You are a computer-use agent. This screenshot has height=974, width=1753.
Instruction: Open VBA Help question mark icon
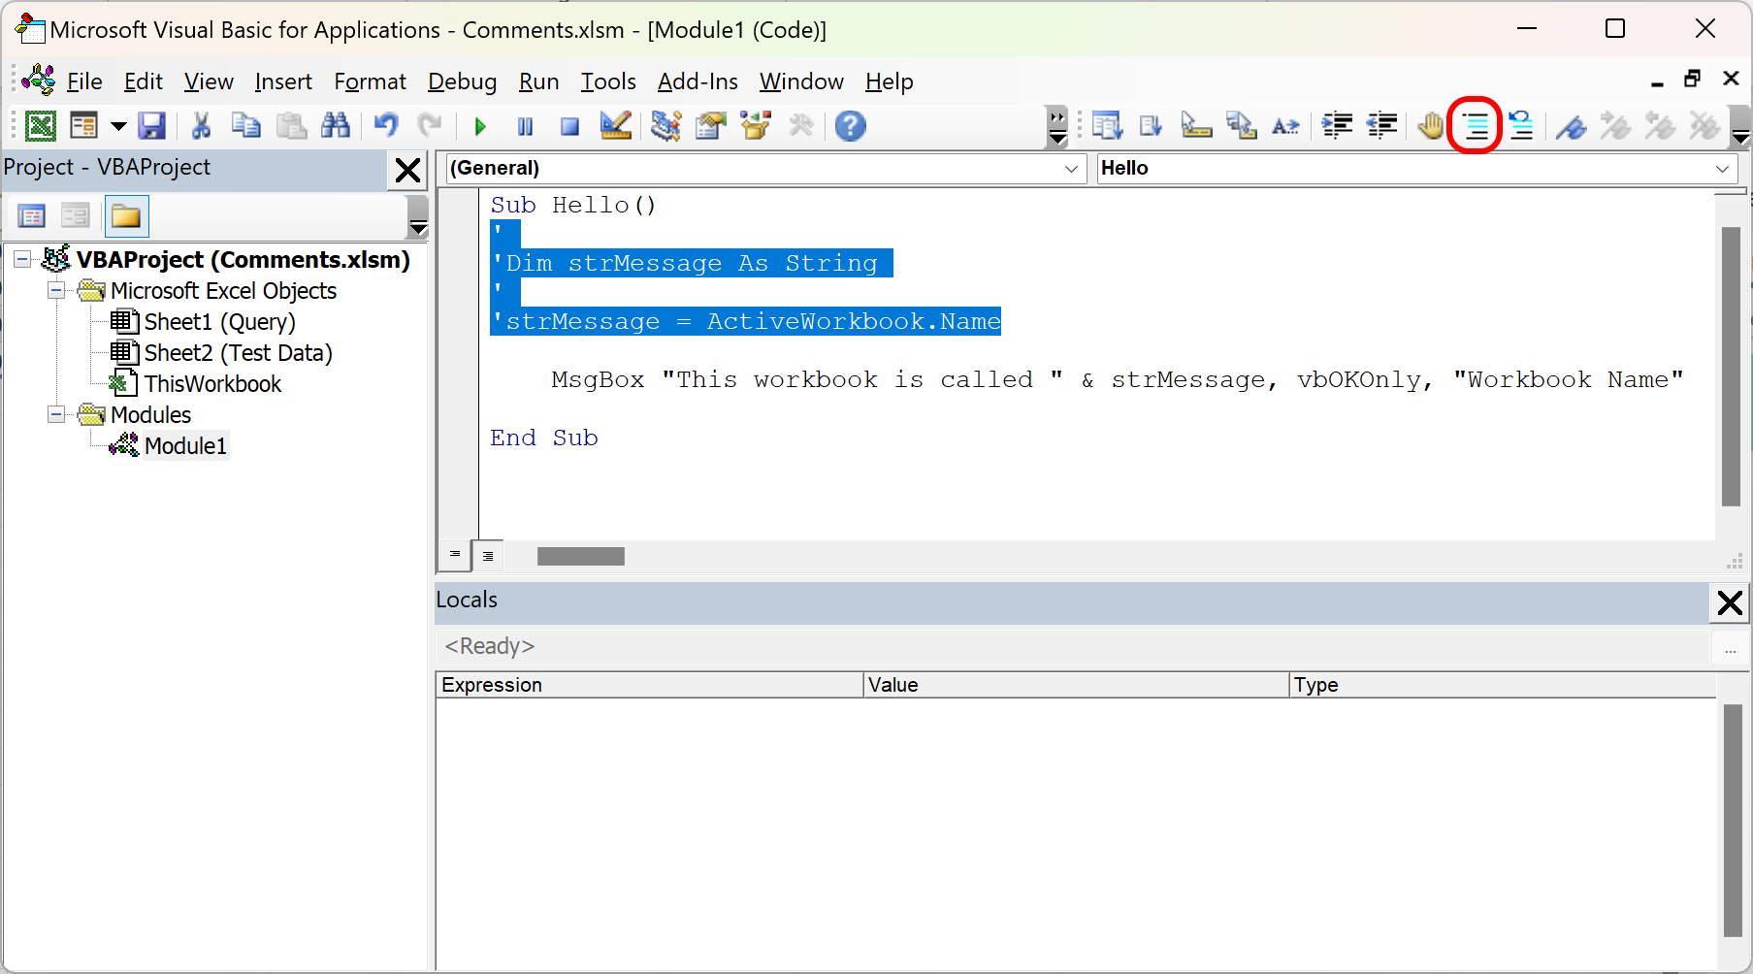(x=850, y=126)
